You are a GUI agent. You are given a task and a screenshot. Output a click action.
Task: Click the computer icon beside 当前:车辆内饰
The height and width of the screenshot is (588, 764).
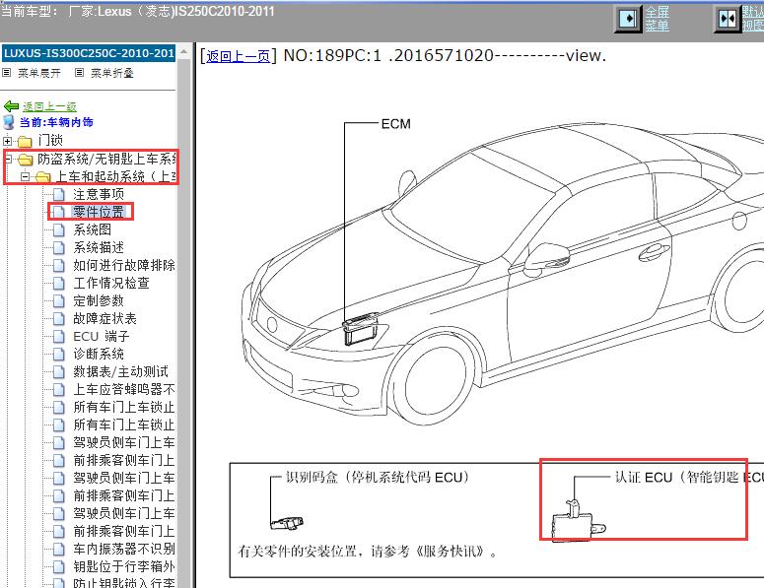pos(9,122)
